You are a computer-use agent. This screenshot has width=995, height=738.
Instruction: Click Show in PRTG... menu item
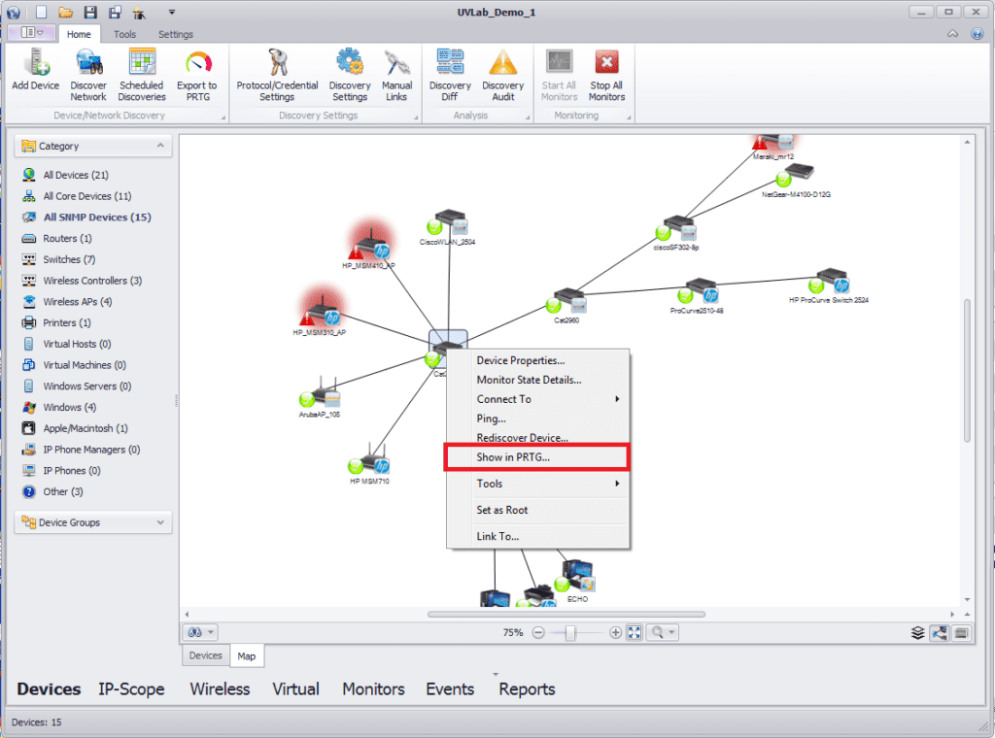pos(538,457)
